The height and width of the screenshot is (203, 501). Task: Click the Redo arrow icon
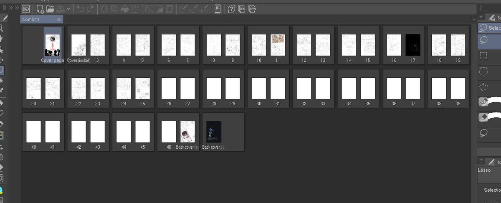click(x=90, y=9)
